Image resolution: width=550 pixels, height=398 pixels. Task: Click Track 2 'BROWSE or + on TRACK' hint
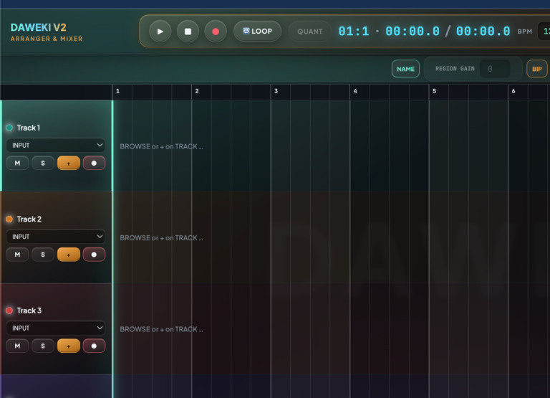click(161, 238)
